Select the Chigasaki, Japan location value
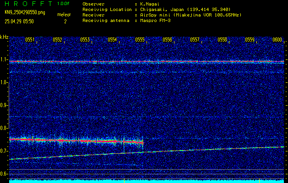 click(185, 10)
